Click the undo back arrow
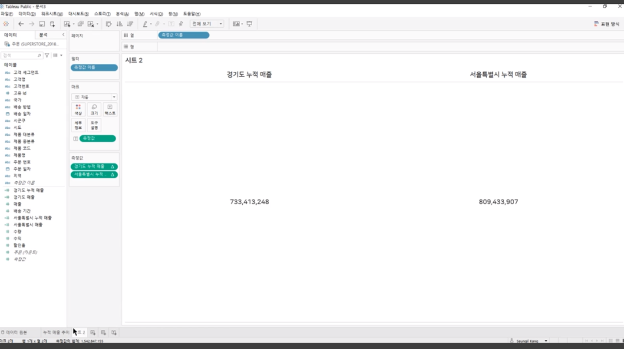This screenshot has height=349, width=624. pyautogui.click(x=21, y=24)
